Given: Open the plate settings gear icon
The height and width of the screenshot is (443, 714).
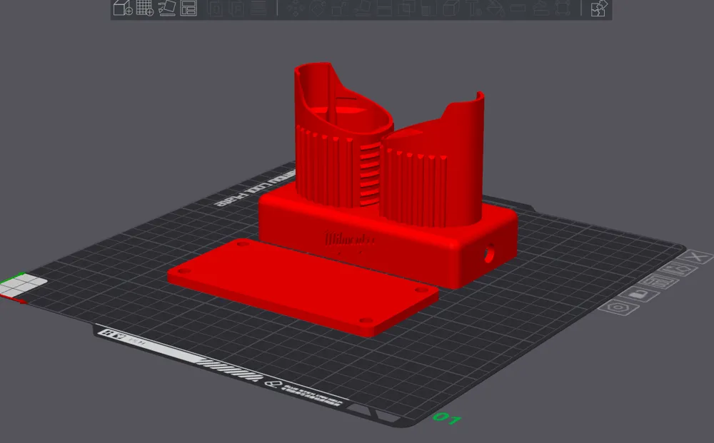Looking at the screenshot, I should 617,307.
